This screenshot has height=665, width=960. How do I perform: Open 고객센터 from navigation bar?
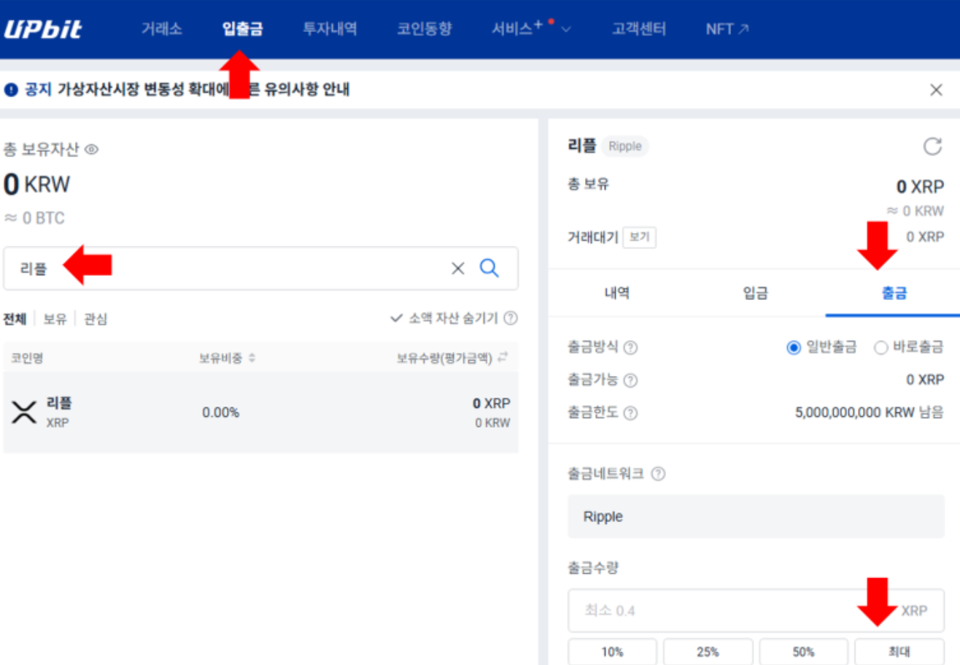point(638,29)
